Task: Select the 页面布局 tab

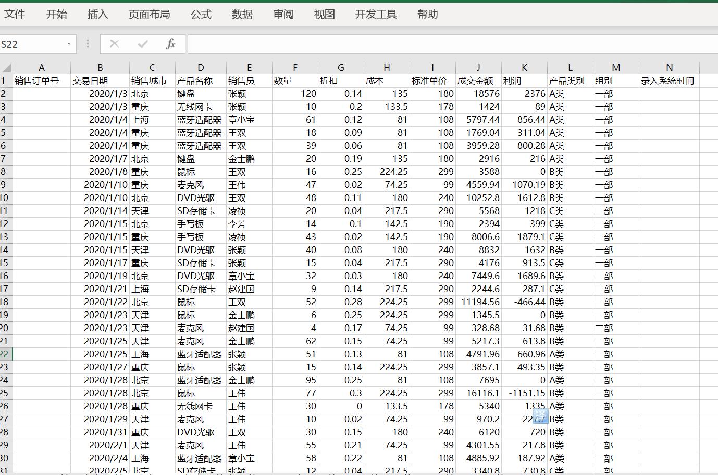Action: tap(149, 15)
